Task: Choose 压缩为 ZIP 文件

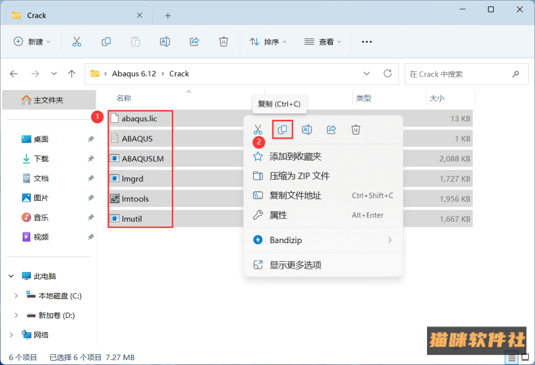Action: (323, 176)
